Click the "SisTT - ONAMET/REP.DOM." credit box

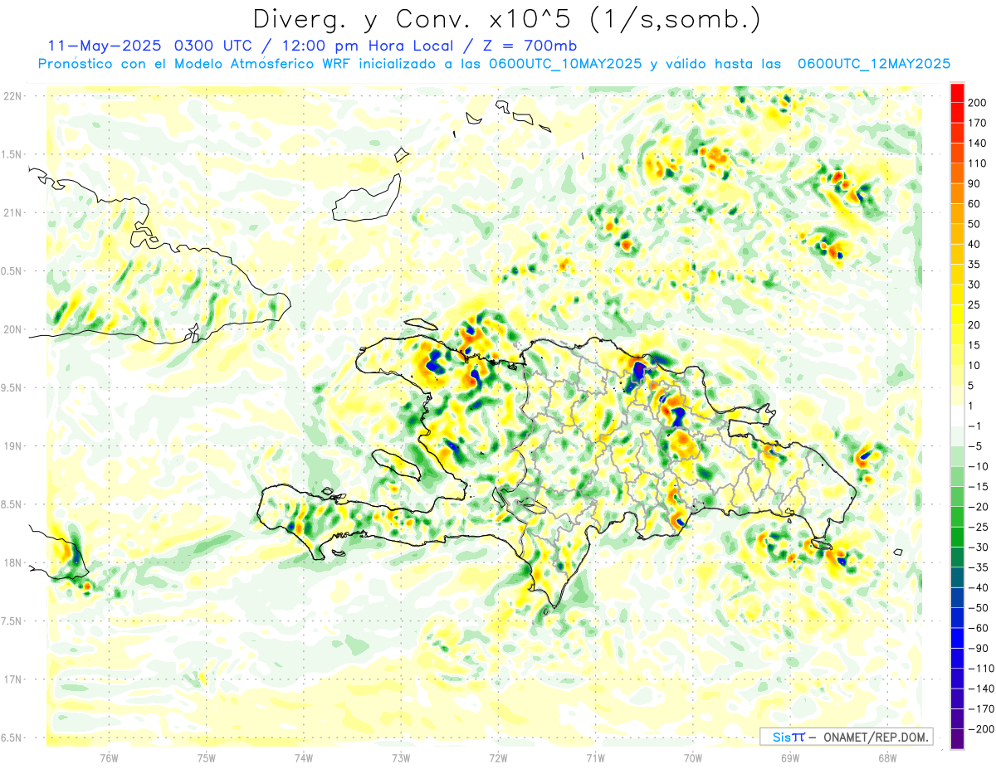pyautogui.click(x=846, y=737)
